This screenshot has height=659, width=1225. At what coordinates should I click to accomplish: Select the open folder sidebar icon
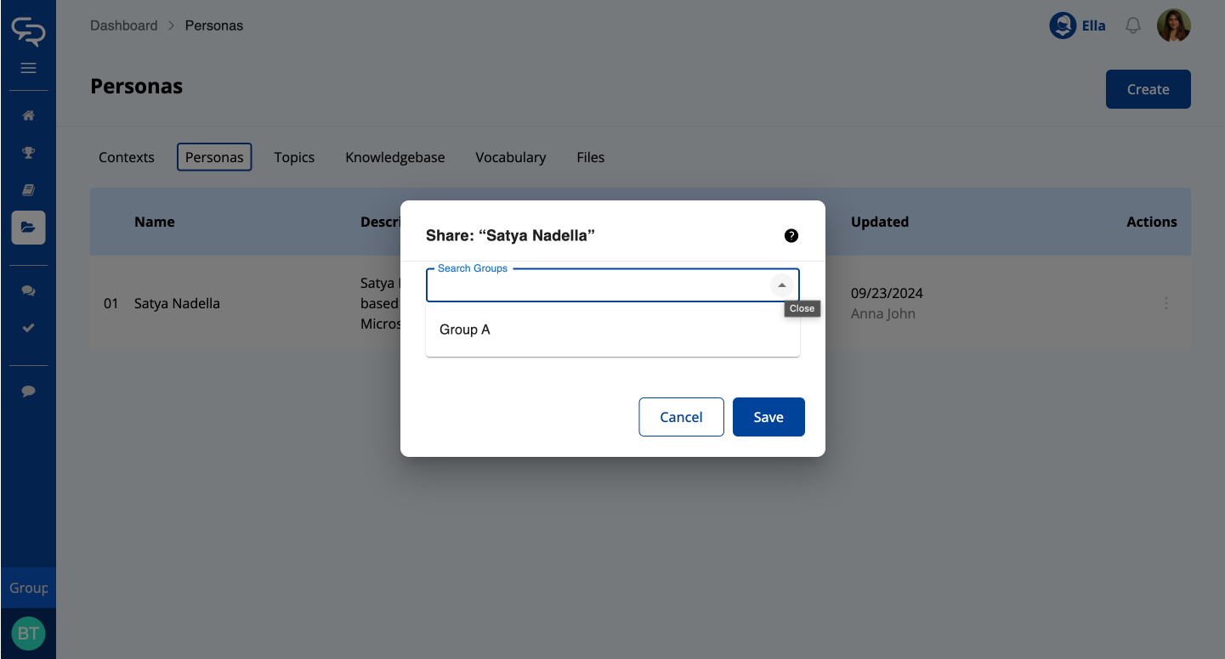28,228
